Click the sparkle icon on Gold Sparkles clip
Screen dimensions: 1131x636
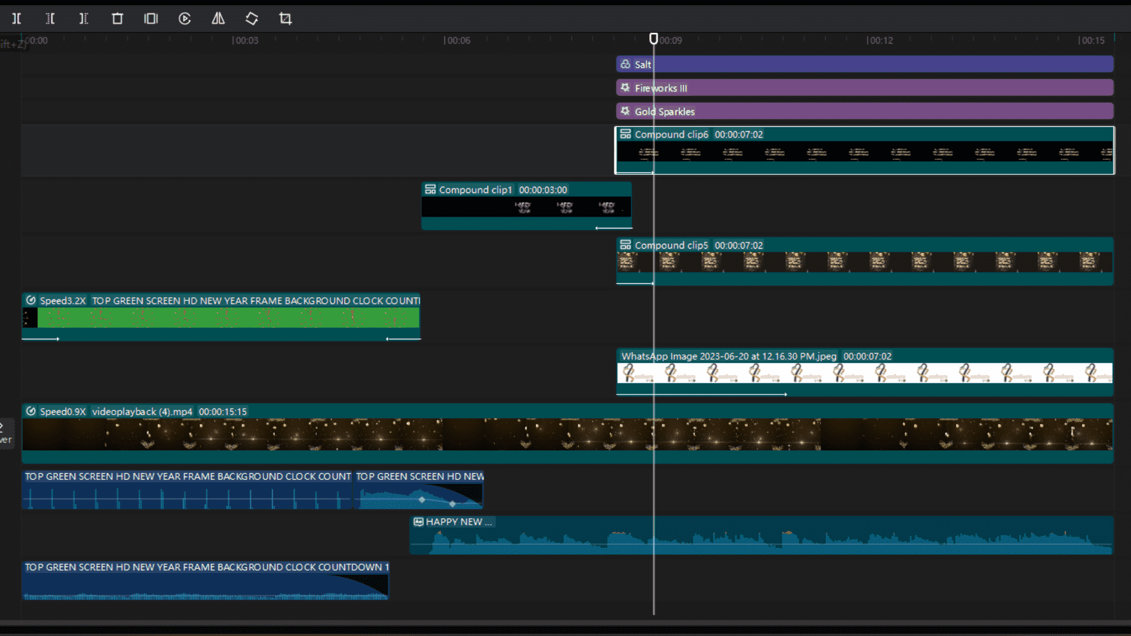tap(626, 111)
